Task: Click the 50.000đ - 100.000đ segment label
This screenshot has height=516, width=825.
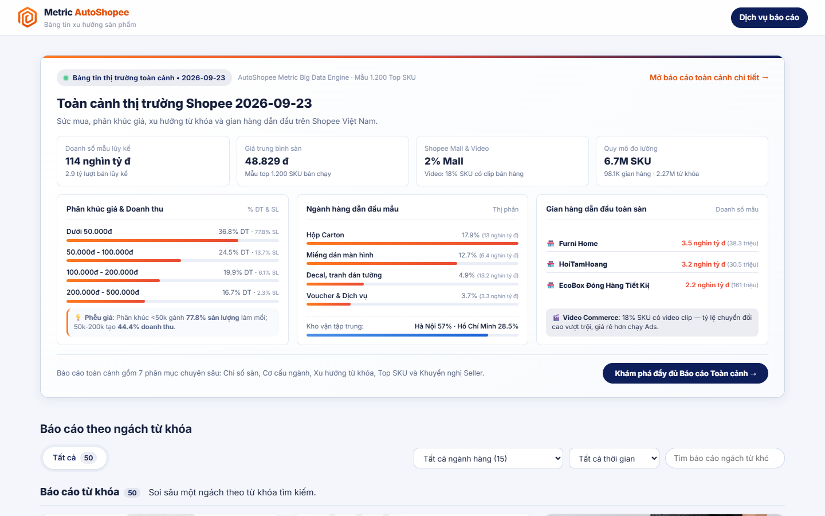Action: (100, 252)
